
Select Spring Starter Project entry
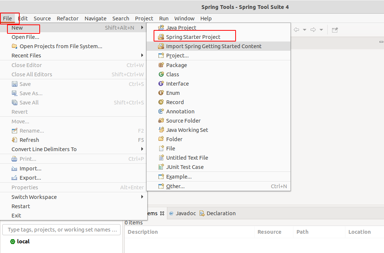point(219,37)
